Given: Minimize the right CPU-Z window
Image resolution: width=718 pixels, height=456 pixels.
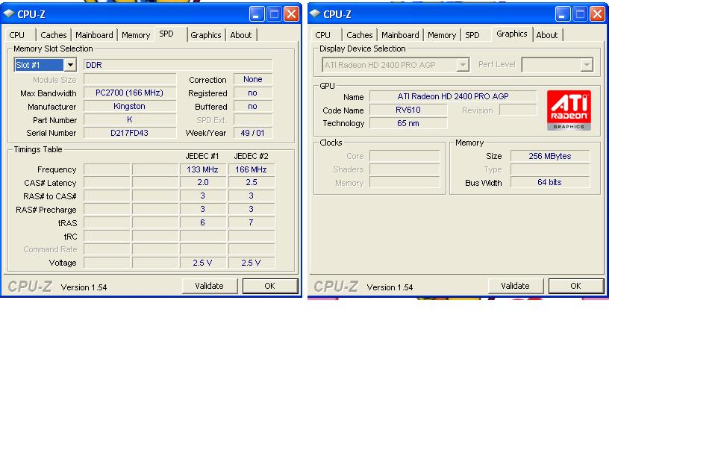Looking at the screenshot, I should tap(562, 14).
